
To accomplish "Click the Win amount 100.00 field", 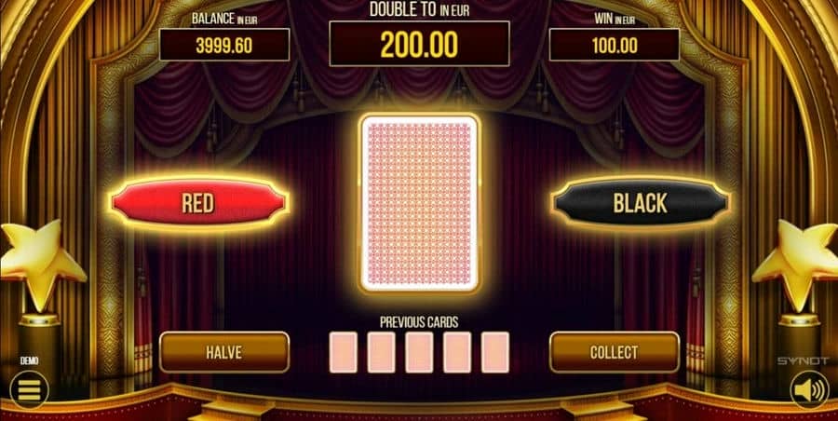I will (x=615, y=45).
